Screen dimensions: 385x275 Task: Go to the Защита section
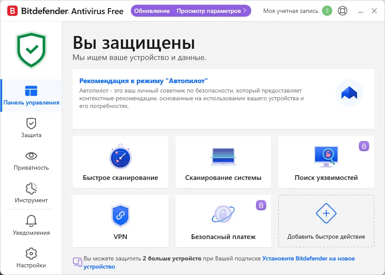point(31,128)
